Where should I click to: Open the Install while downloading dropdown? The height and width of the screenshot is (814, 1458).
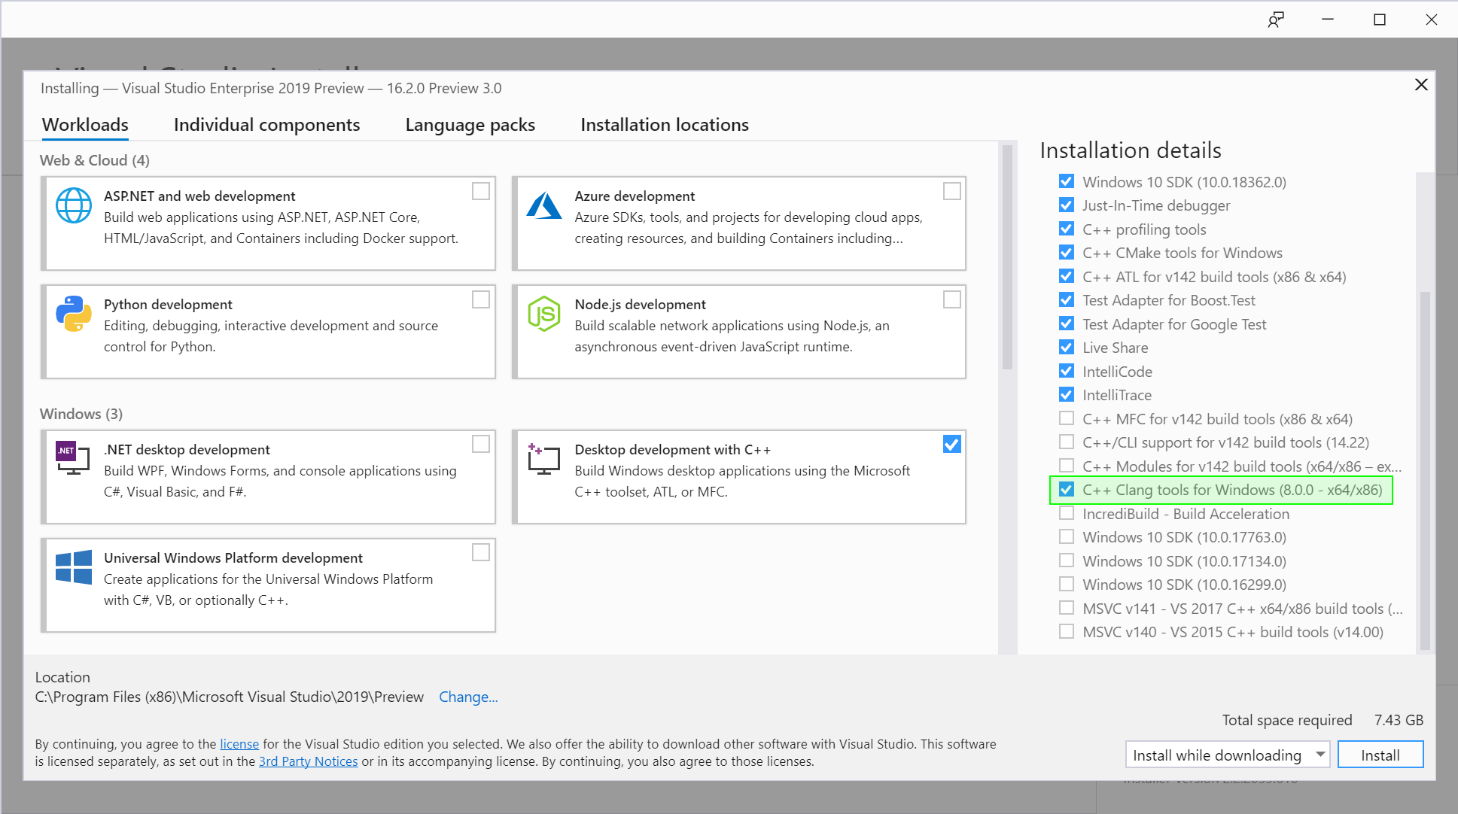click(x=1228, y=755)
